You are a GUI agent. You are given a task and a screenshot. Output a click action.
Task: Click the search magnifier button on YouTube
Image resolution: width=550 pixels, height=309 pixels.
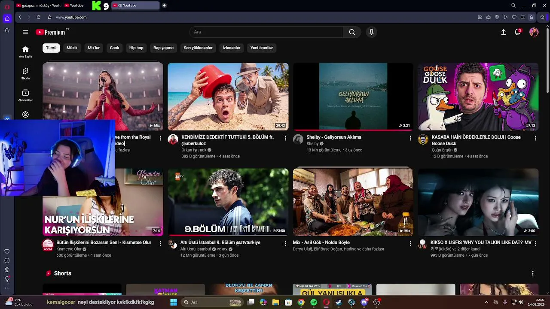point(352,32)
